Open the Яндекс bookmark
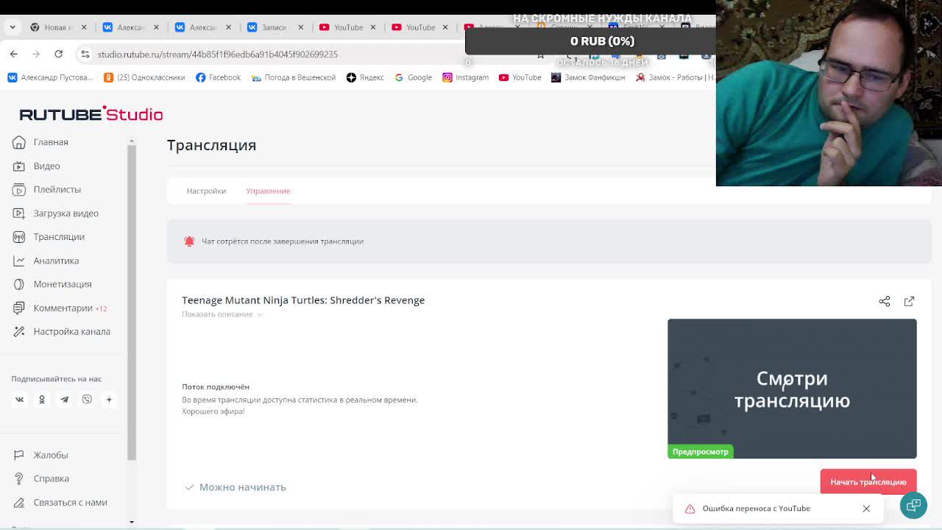Viewport: 942px width, 530px height. [x=365, y=77]
